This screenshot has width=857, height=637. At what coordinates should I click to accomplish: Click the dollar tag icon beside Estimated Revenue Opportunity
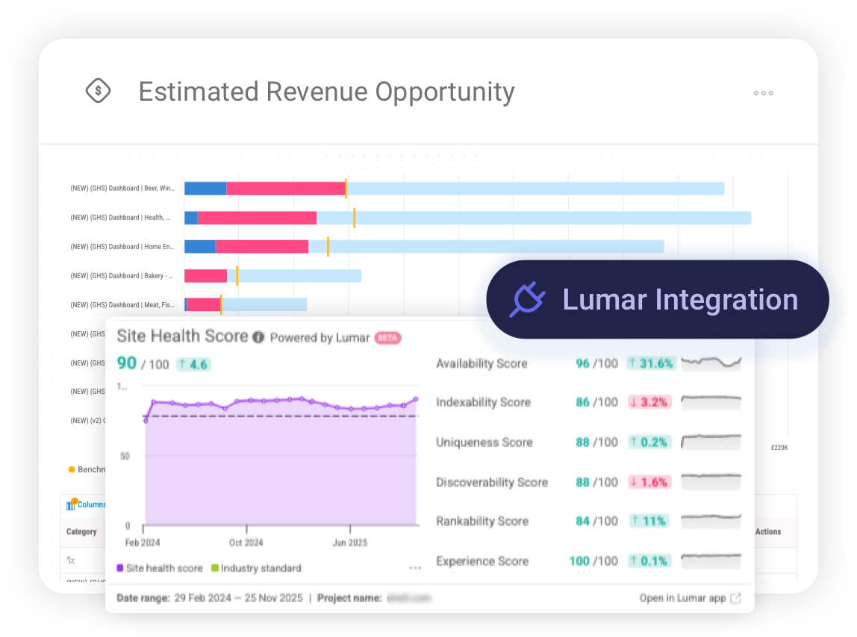[x=98, y=90]
